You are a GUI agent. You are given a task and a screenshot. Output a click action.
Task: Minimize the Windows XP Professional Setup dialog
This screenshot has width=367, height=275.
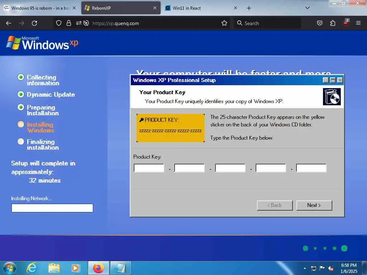click(x=325, y=80)
